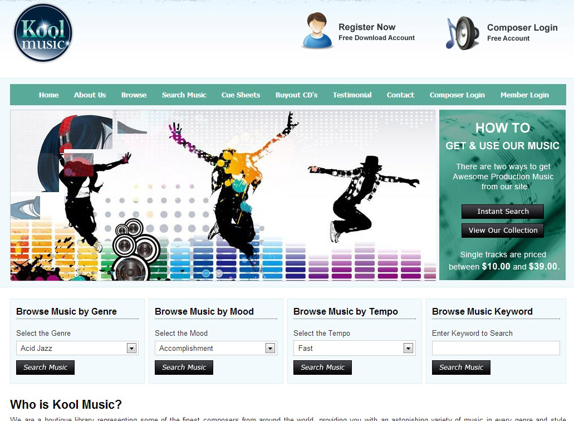Click the "Browse Music by Mood" heading
Image resolution: width=574 pixels, height=421 pixels.
tap(204, 311)
